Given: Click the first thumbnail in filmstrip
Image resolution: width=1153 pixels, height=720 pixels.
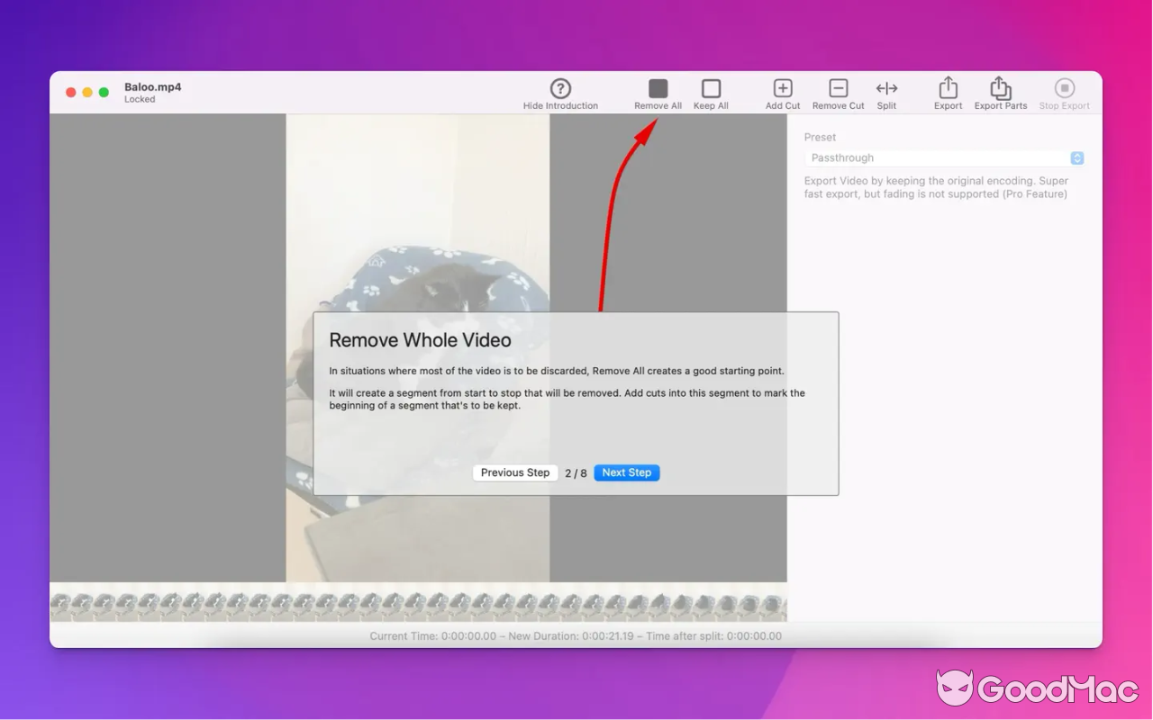Looking at the screenshot, I should (61, 604).
